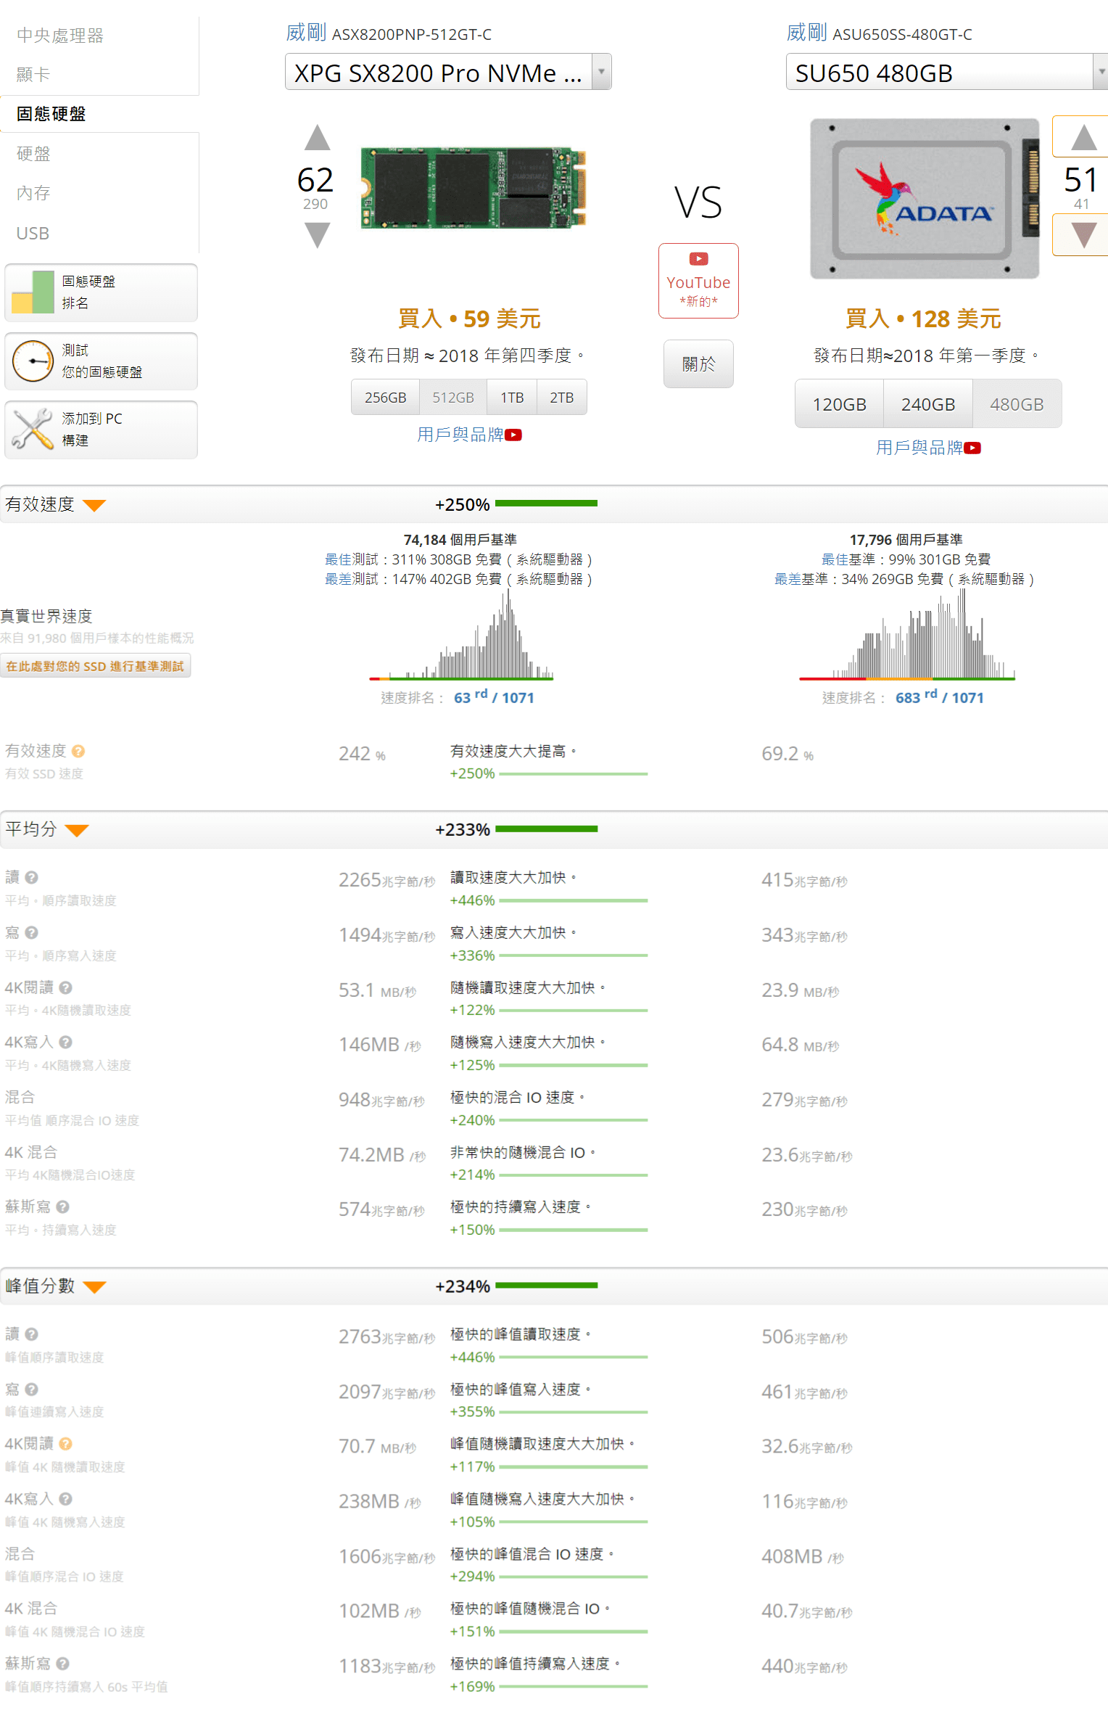Open help icon for average 蘇斯寫
The height and width of the screenshot is (1721, 1108).
[x=62, y=1207]
